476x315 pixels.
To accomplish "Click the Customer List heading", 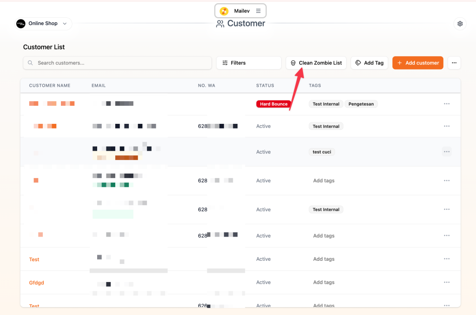I will [x=44, y=47].
